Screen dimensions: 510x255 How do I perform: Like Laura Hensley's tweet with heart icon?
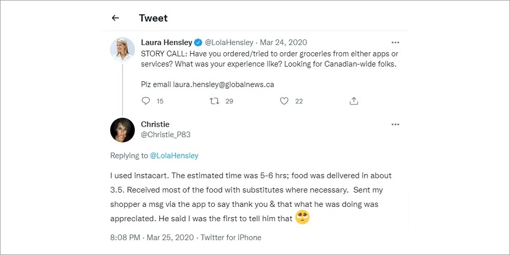click(284, 101)
